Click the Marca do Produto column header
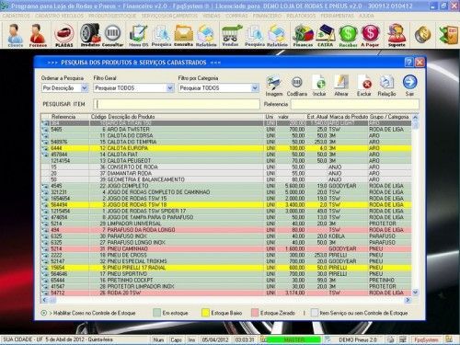 349,117
